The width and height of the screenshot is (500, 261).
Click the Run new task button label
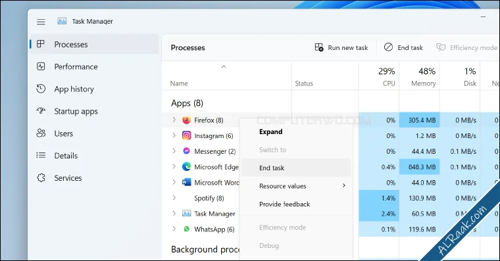(348, 48)
